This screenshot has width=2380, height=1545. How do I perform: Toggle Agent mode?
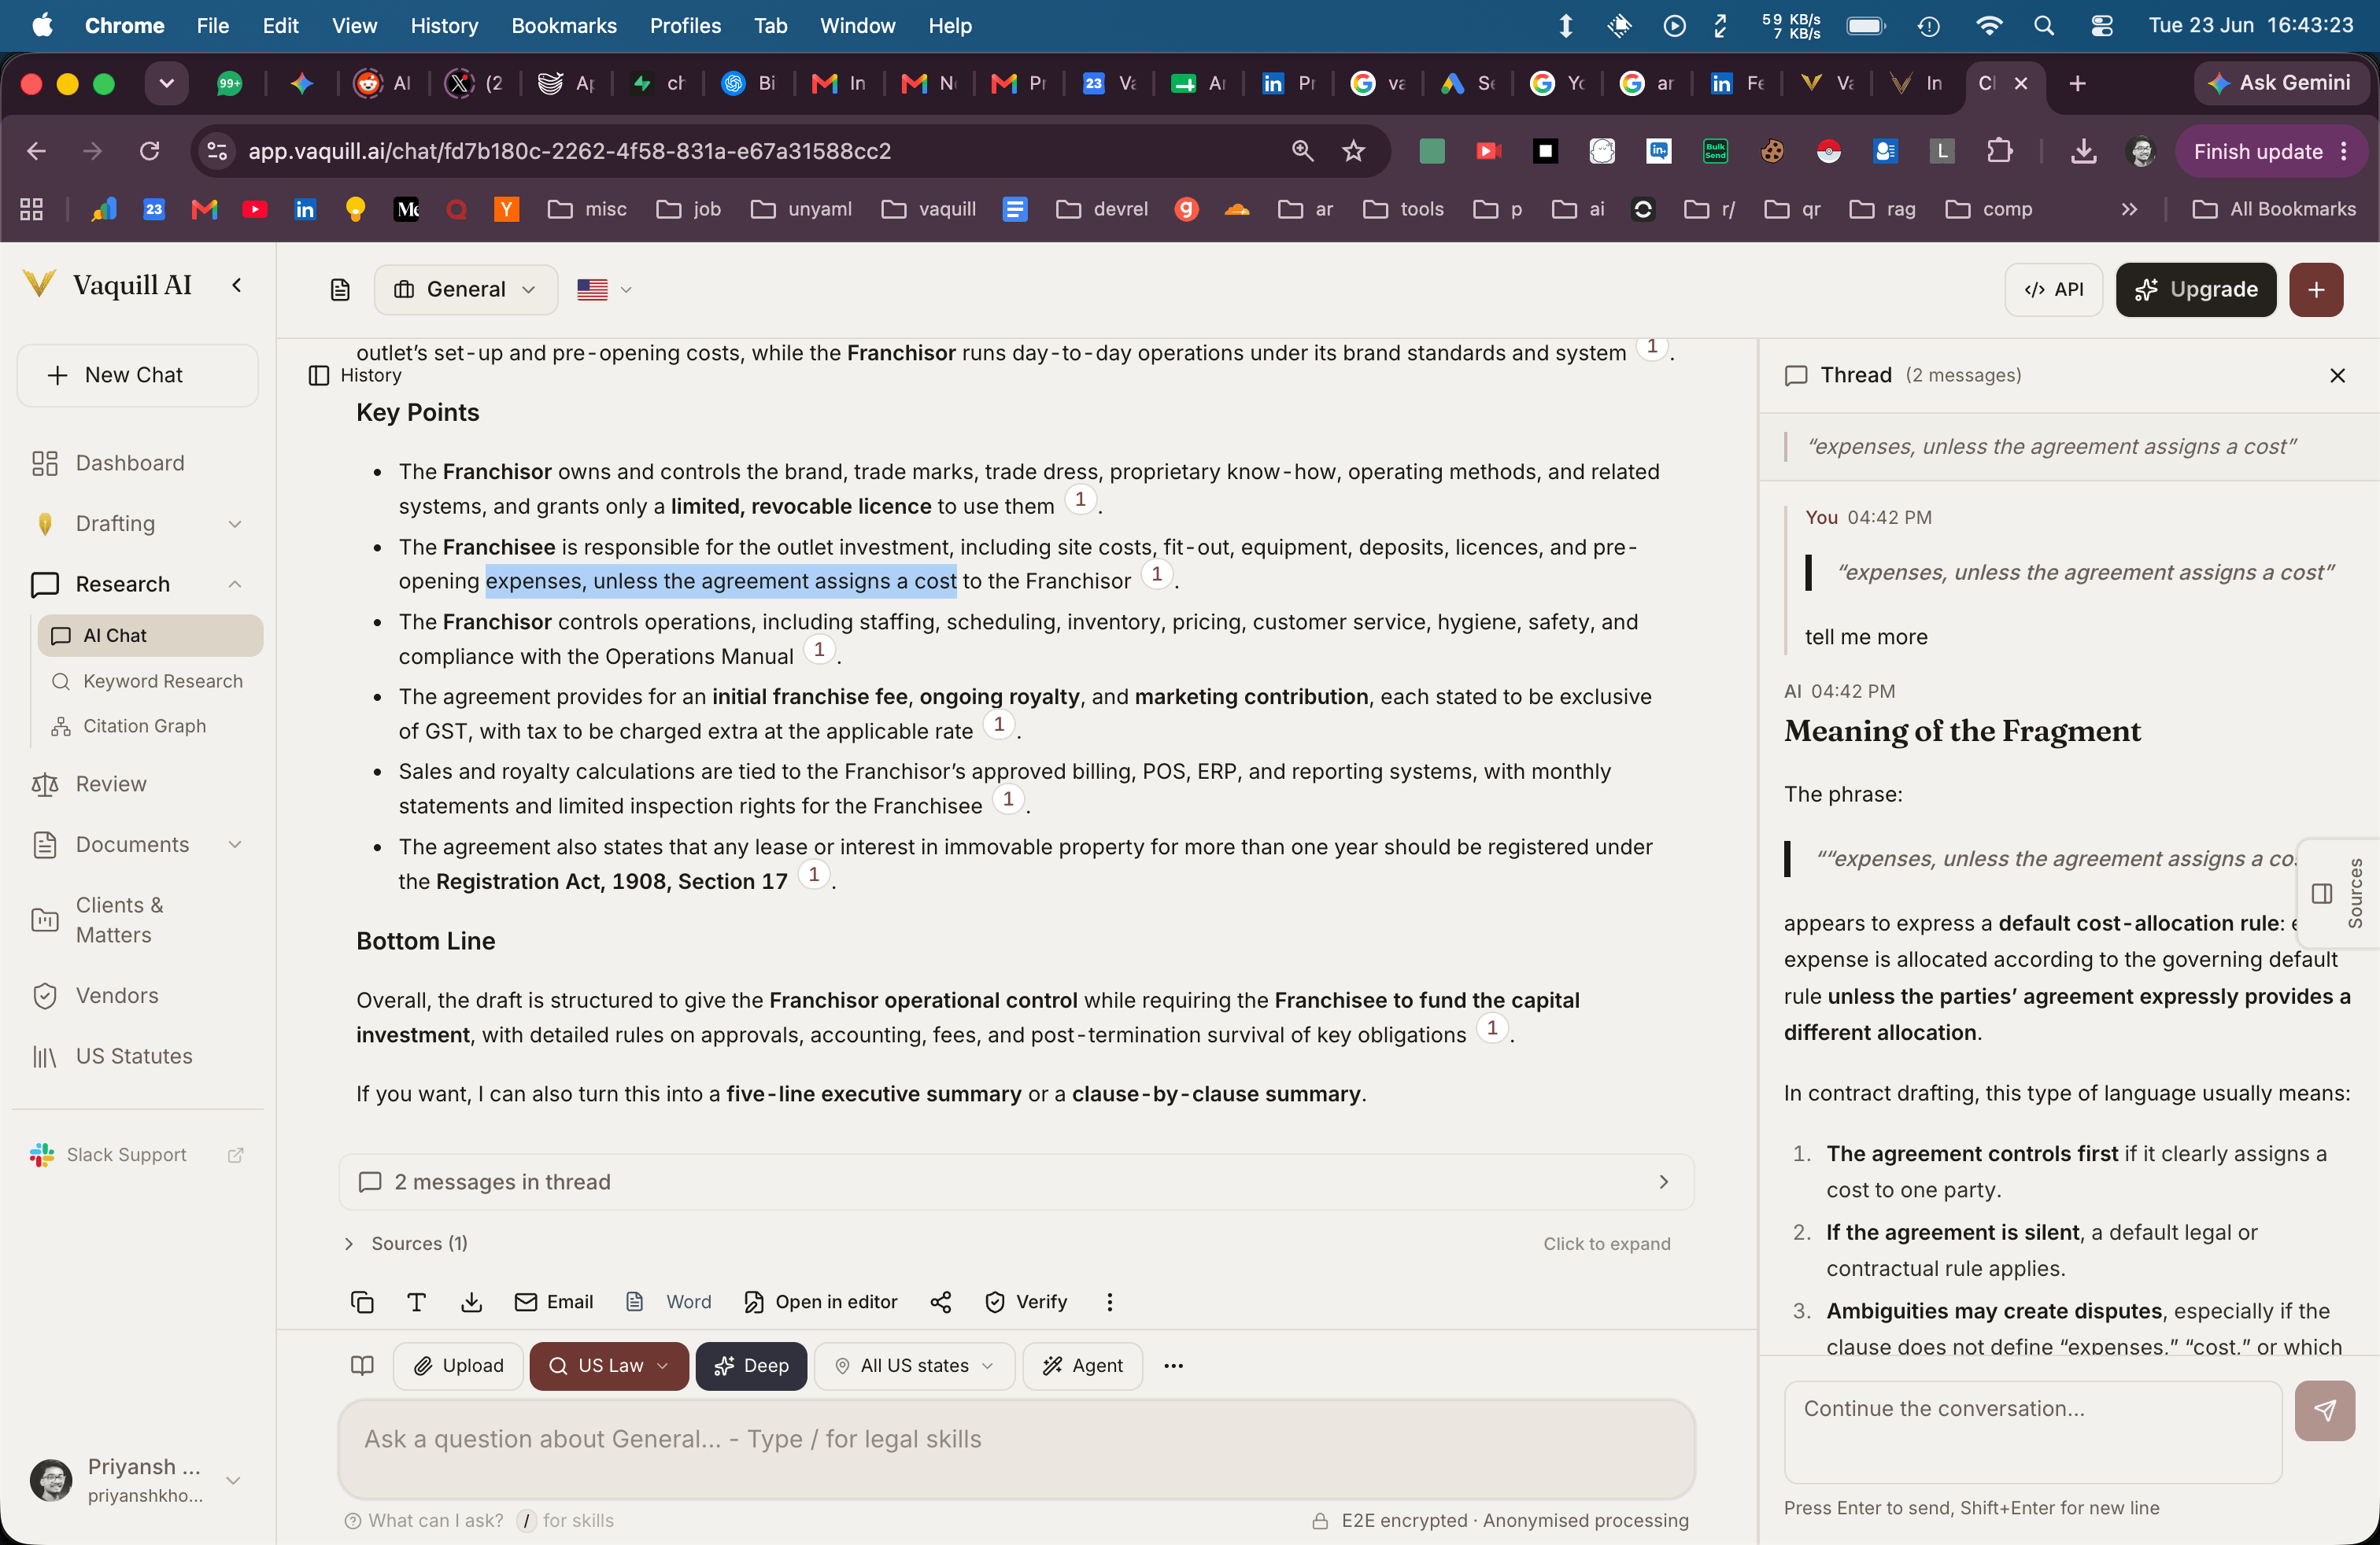[x=1082, y=1365]
